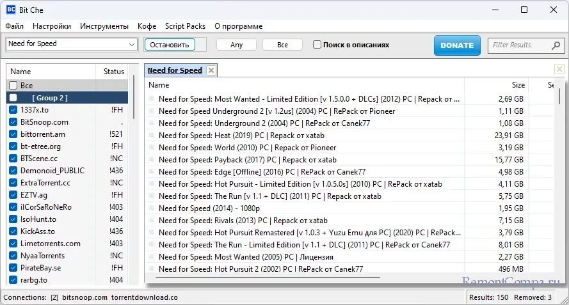The image size is (569, 305).
Task: Click the close-all X icon above results list
Action: pyautogui.click(x=559, y=70)
